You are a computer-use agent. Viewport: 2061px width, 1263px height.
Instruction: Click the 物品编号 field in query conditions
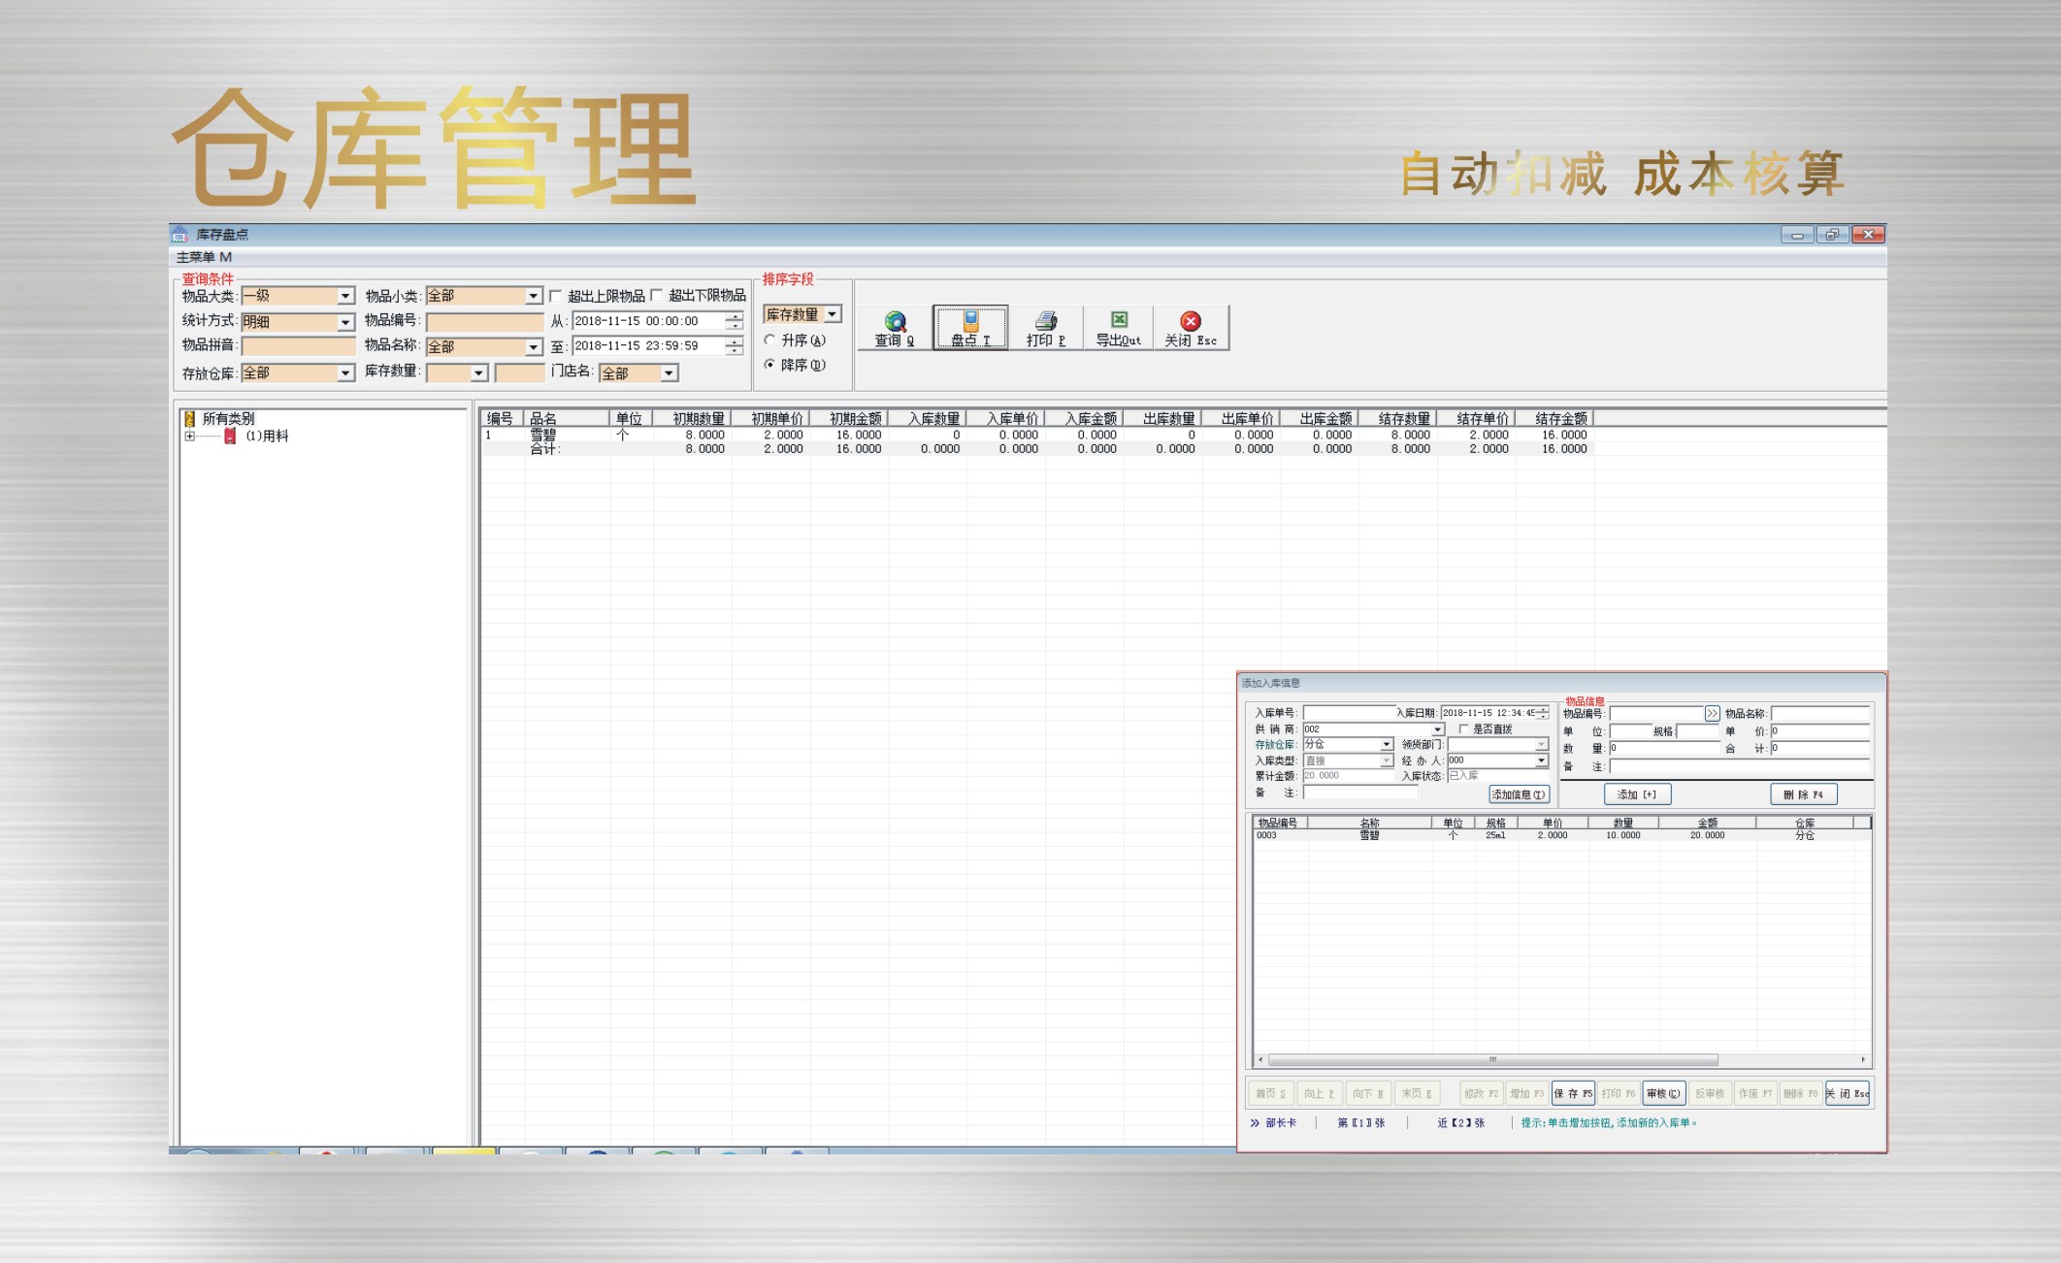[x=484, y=321]
